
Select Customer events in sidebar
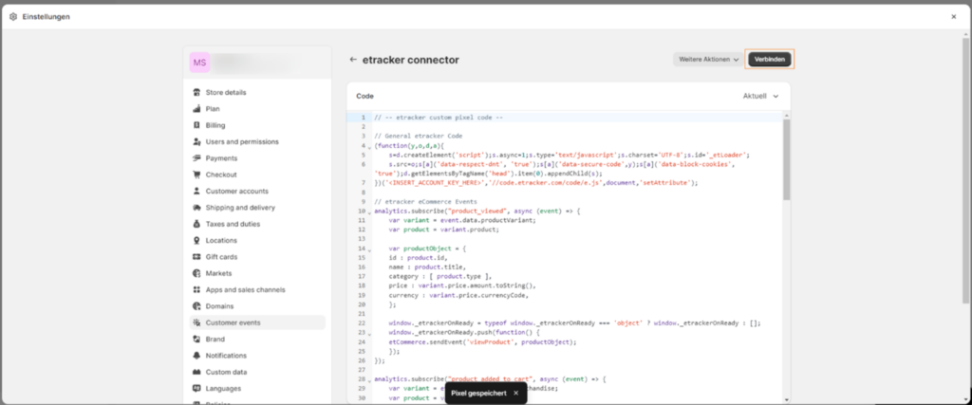pos(257,322)
